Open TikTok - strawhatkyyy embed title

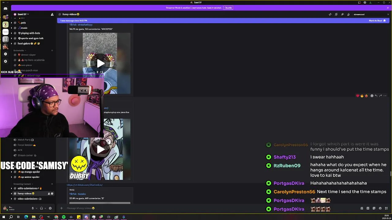(81, 24)
